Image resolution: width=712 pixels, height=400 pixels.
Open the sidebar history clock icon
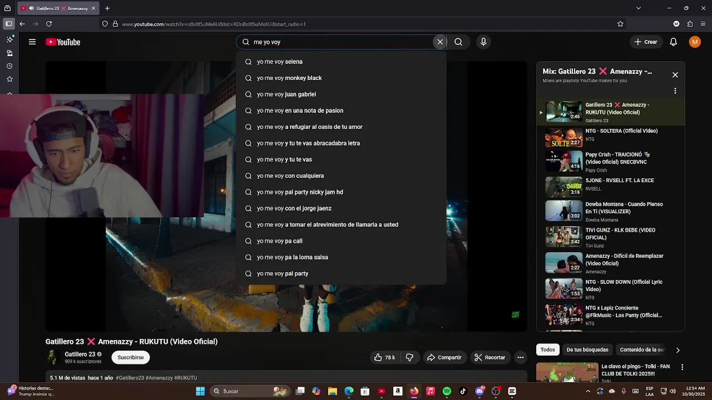coord(9,66)
